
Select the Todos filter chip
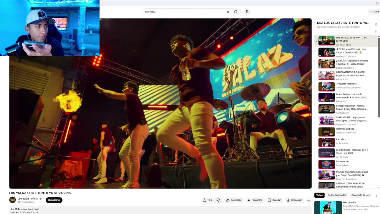pos(319,195)
